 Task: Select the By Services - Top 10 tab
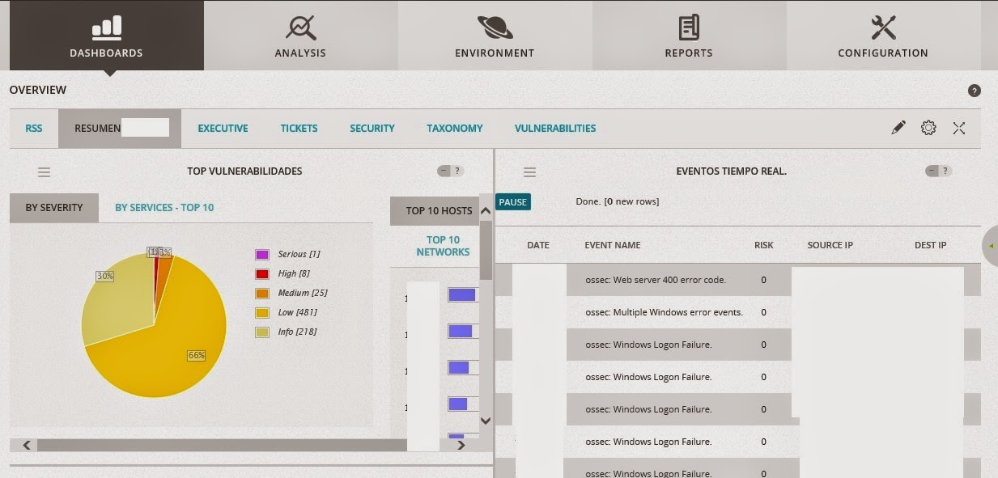pos(164,208)
